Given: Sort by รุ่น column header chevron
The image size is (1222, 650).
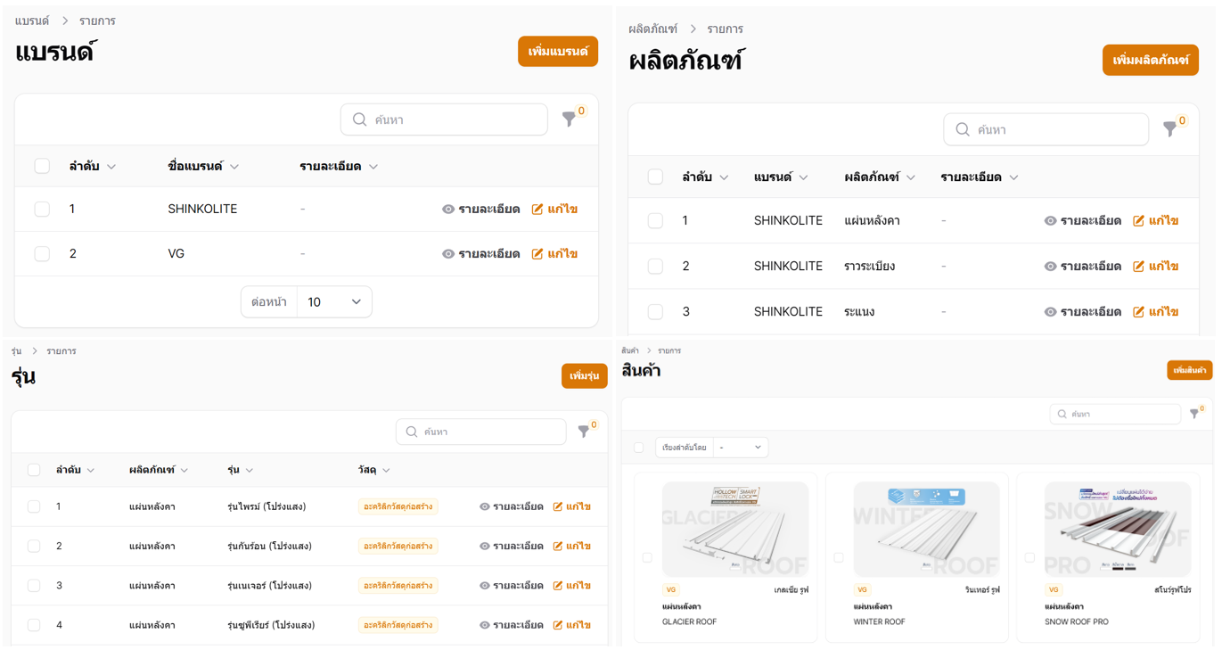Looking at the screenshot, I should tap(250, 470).
